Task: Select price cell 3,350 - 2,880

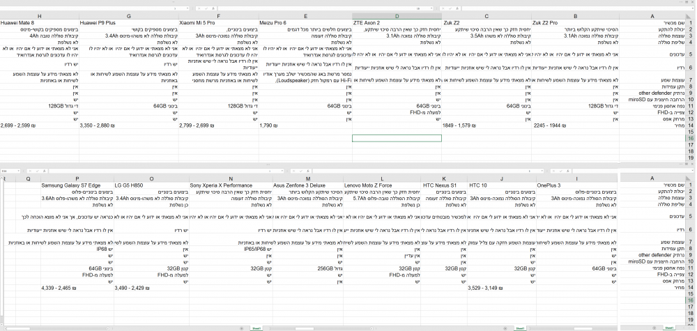Action: tap(129, 125)
